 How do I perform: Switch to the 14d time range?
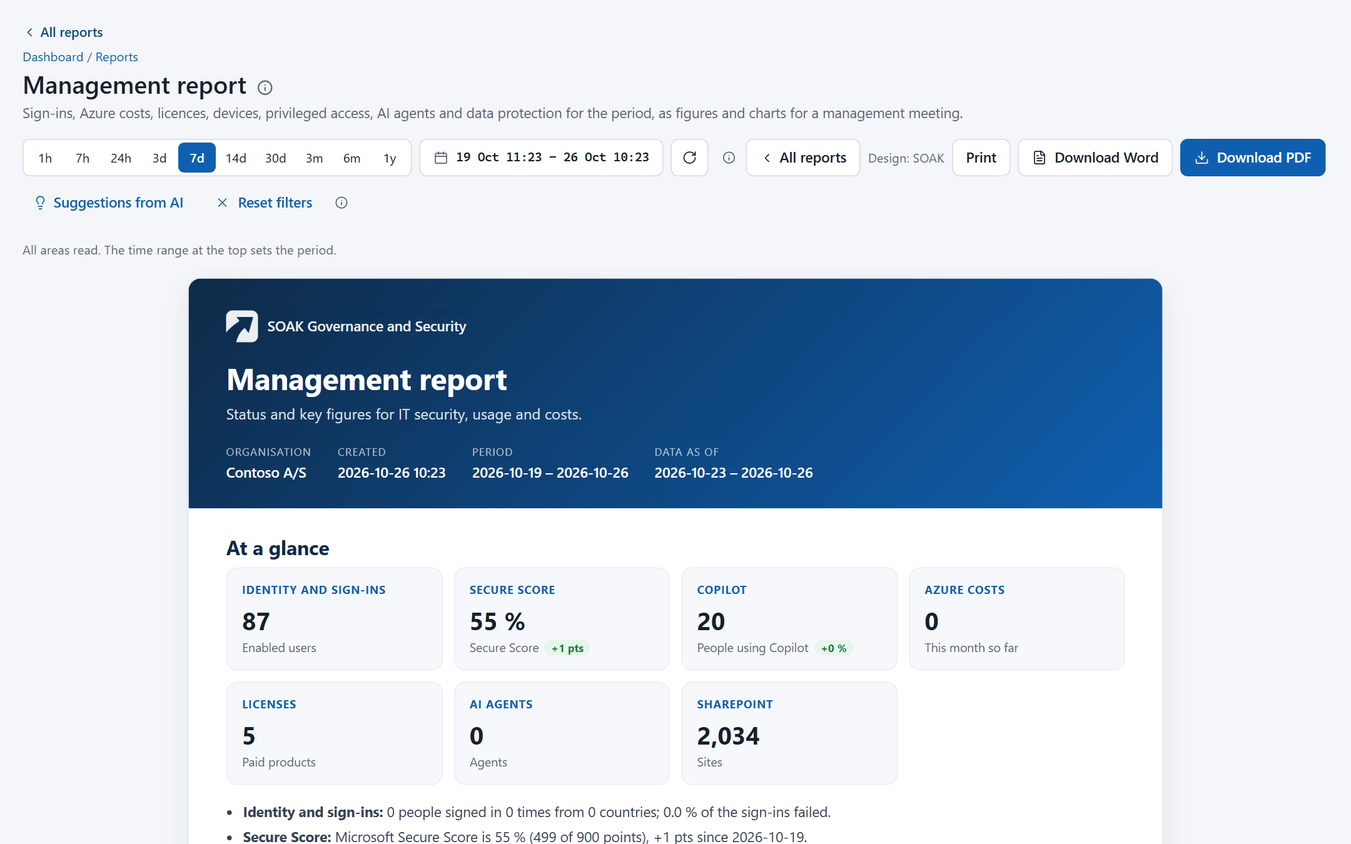click(236, 158)
